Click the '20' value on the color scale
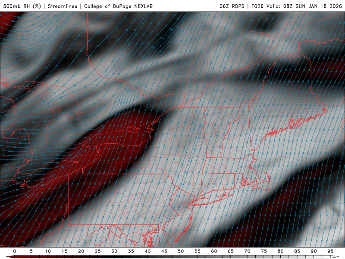 click(x=81, y=251)
